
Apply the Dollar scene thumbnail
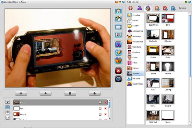168,51
